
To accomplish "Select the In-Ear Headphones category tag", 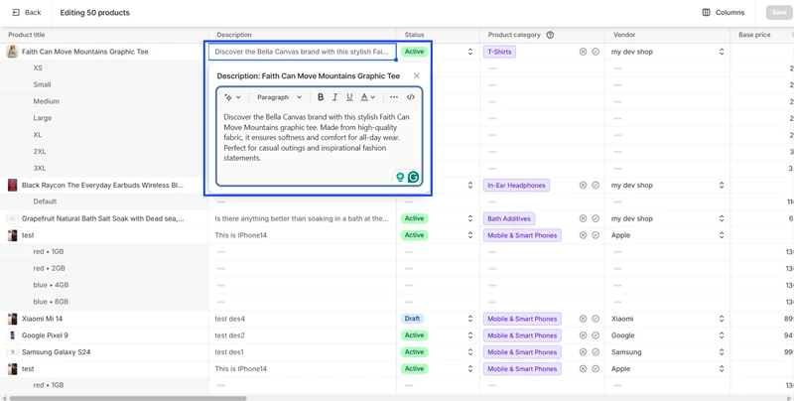I will [x=516, y=186].
